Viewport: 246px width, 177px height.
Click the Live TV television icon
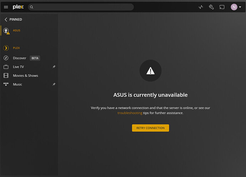pyautogui.click(x=6, y=67)
